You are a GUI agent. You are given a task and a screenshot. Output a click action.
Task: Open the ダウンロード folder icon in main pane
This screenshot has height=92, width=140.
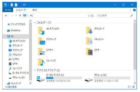pyautogui.click(x=89, y=31)
